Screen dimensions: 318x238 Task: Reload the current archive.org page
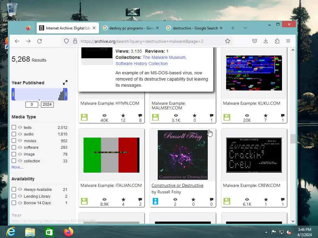39,41
